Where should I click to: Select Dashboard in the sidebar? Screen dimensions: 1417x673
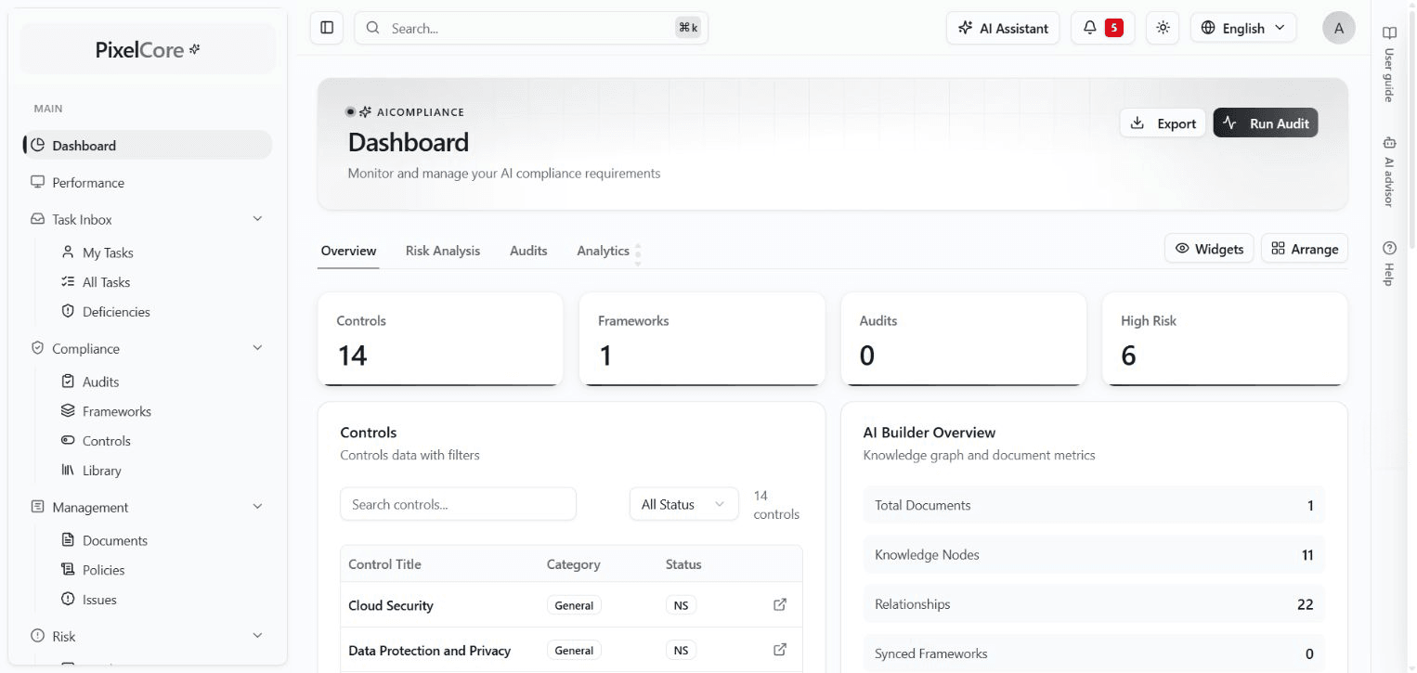click(148, 145)
